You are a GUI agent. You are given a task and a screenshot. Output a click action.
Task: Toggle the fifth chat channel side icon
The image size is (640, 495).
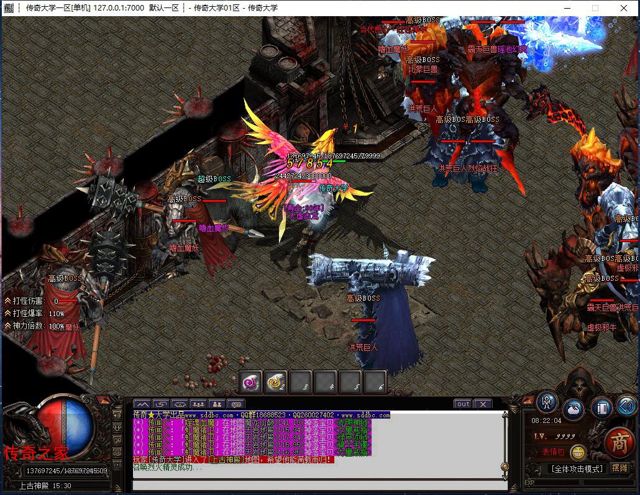[117, 465]
